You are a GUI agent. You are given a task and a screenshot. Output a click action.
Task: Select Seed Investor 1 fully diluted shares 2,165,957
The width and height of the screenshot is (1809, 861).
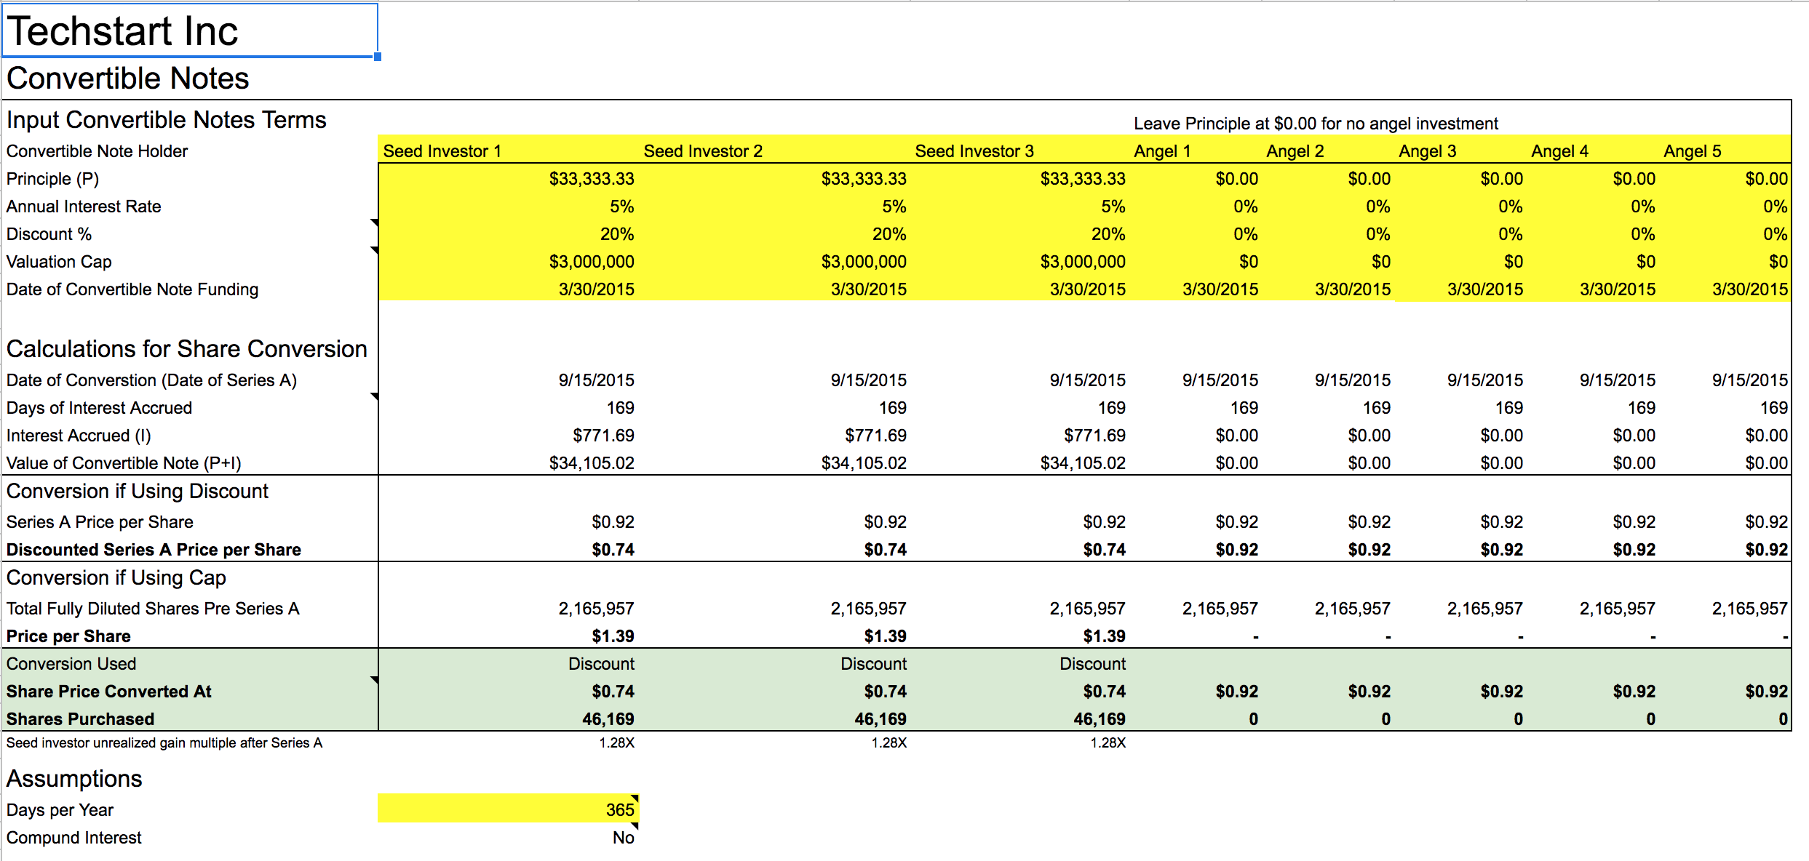pos(596,609)
